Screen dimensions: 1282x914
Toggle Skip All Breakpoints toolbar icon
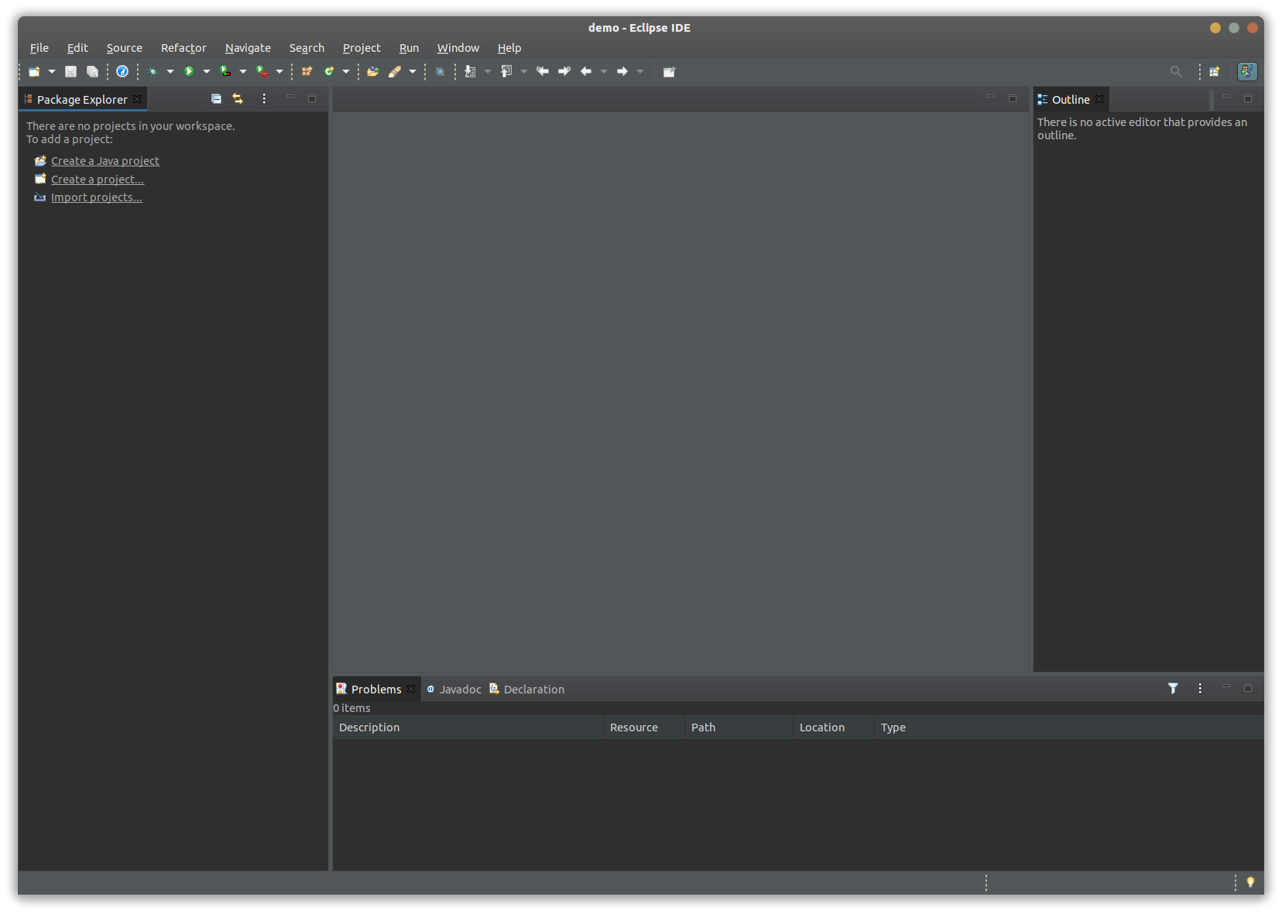440,71
